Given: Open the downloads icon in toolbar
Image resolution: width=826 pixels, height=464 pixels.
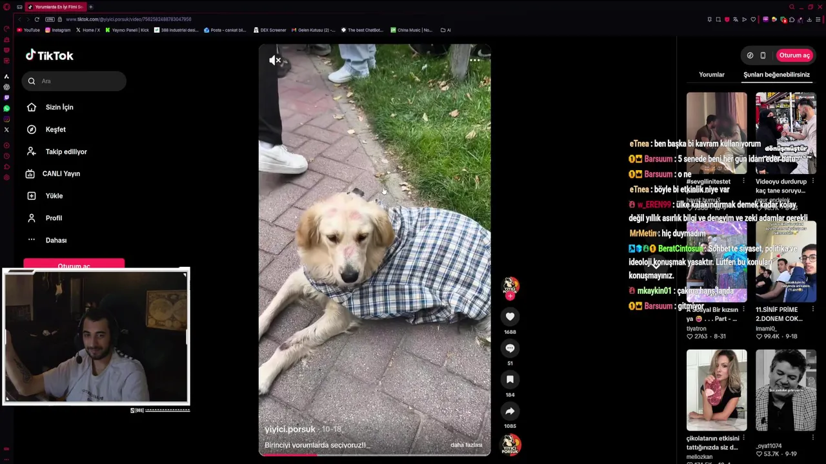Looking at the screenshot, I should point(809,19).
